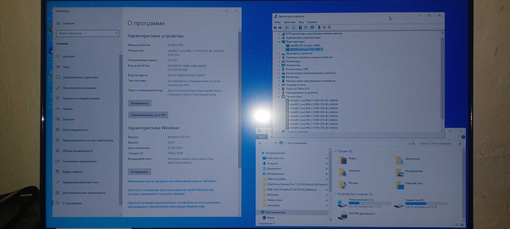Expand Дисковые устройства node
Screen dimensions: 510x229
[279, 53]
